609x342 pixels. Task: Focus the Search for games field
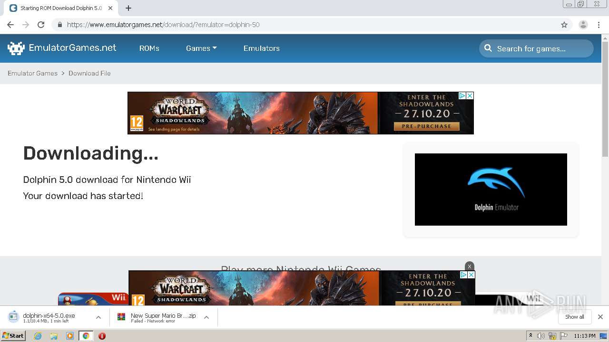click(x=536, y=48)
